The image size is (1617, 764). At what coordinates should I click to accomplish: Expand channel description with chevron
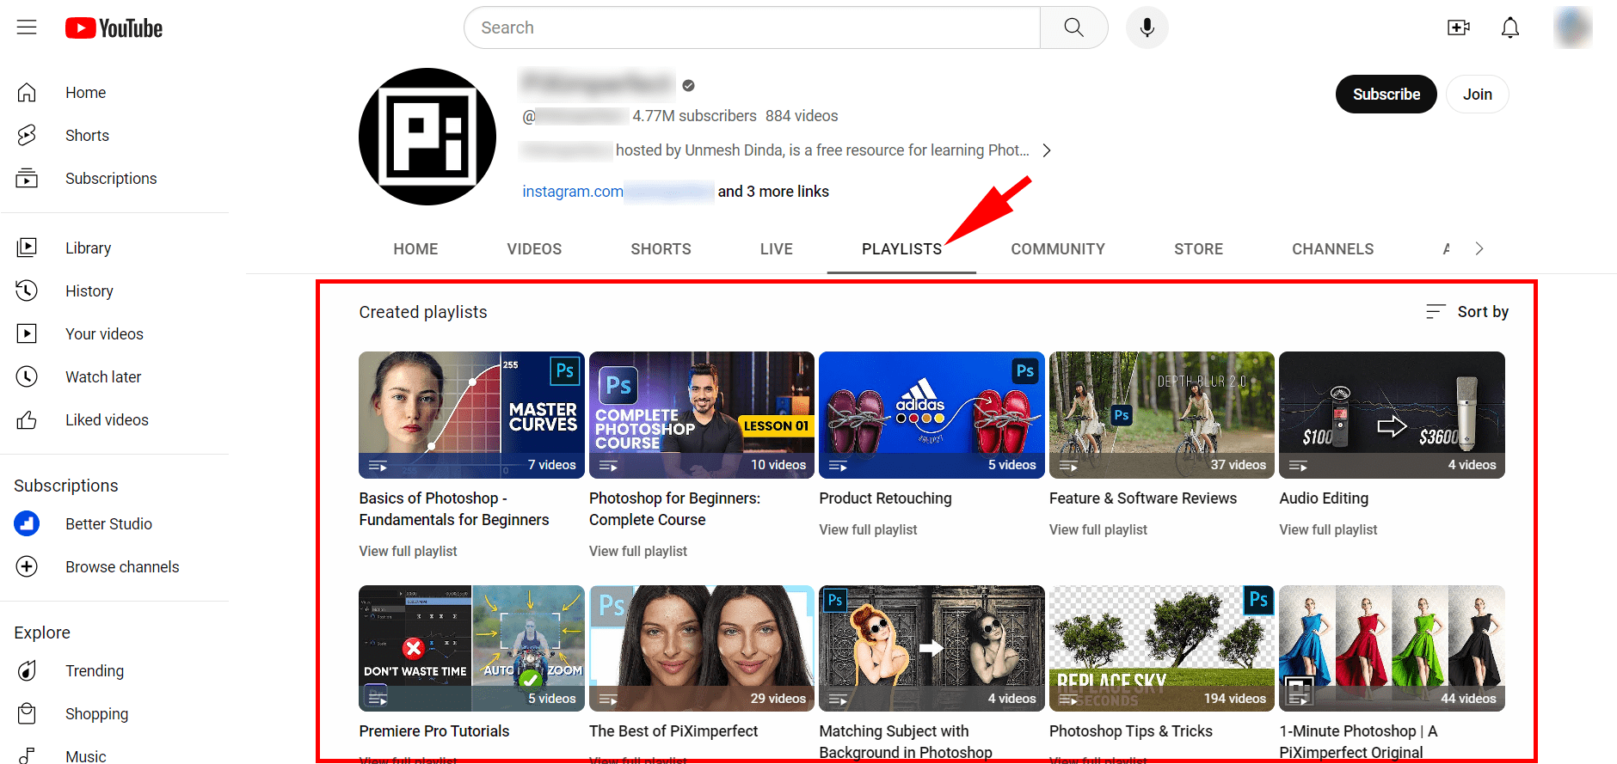click(1047, 150)
